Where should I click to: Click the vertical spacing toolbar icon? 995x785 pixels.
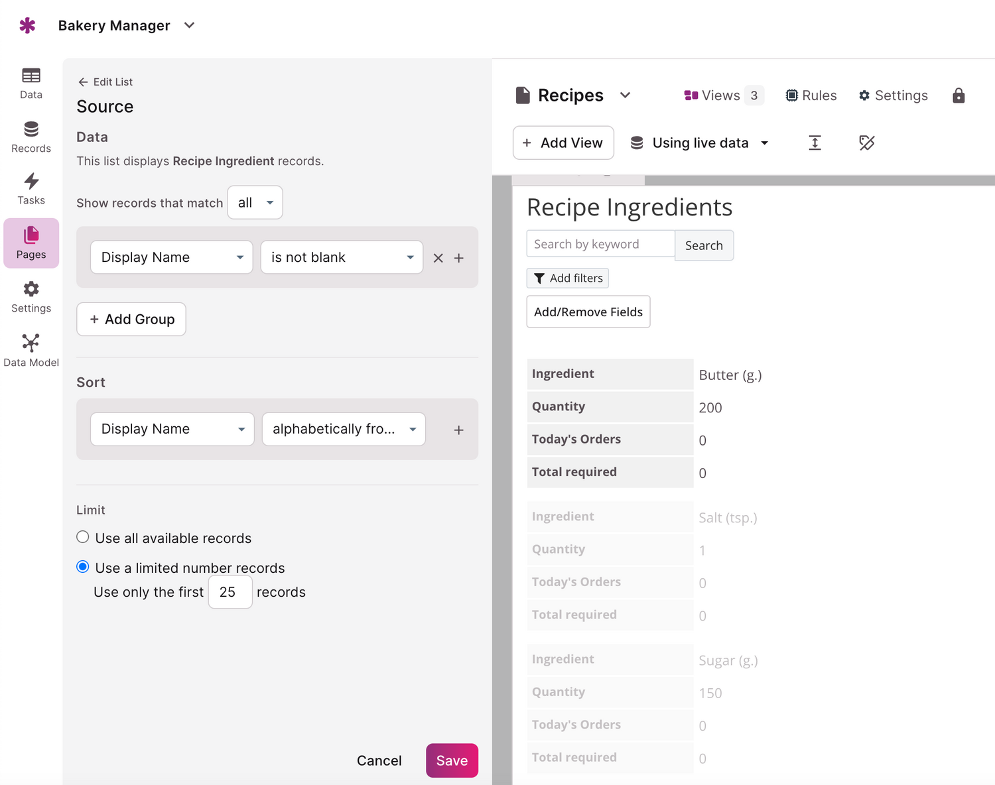coord(815,143)
